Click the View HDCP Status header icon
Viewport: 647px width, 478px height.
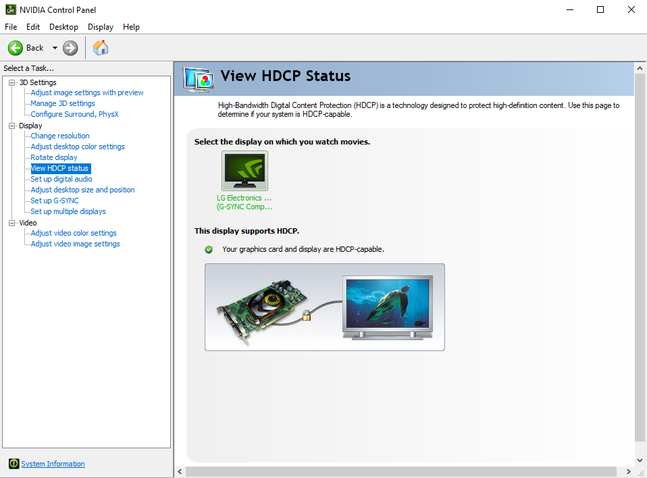coord(199,78)
